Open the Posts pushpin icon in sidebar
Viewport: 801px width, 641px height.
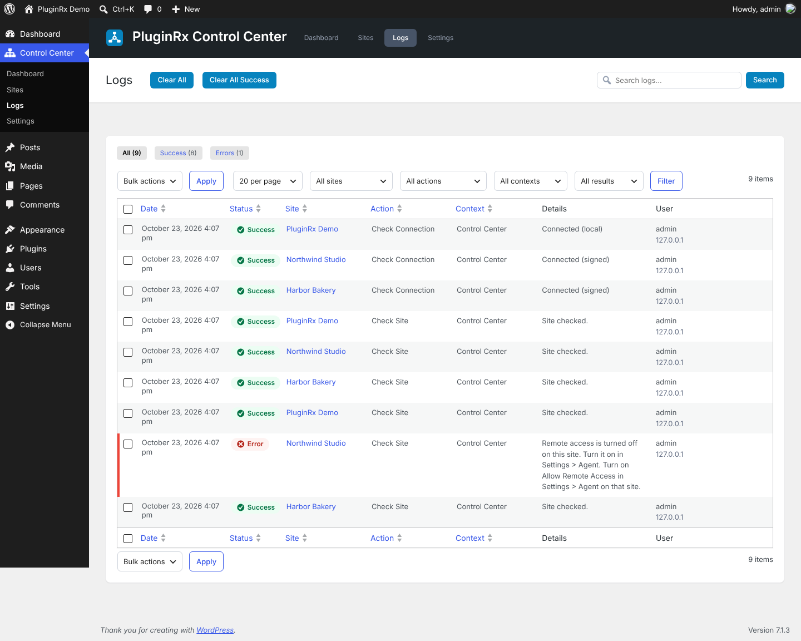[10, 147]
